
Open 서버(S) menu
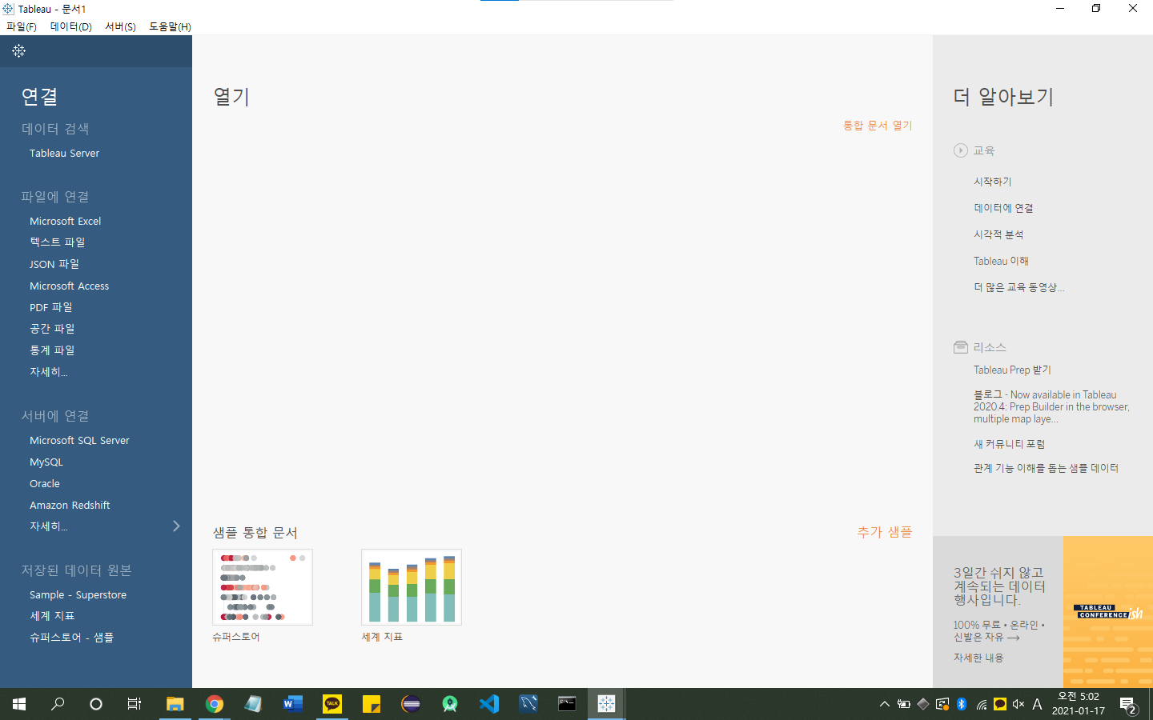coord(120,26)
